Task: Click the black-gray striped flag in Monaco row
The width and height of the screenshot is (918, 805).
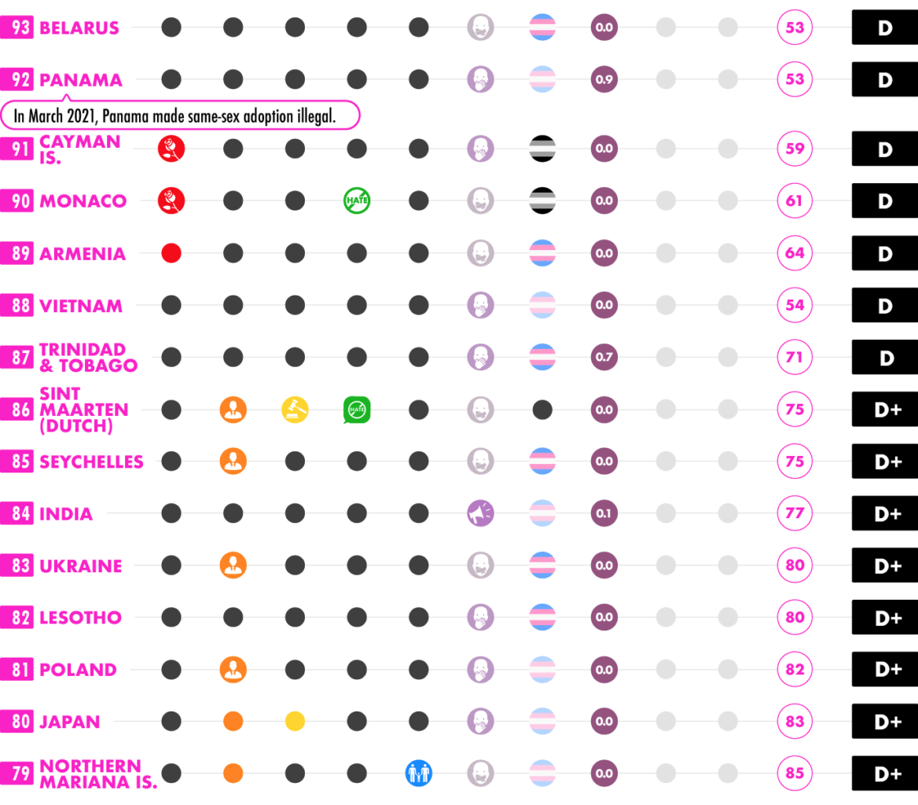Action: click(542, 200)
